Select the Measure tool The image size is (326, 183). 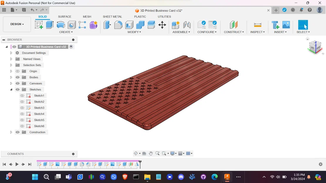[258, 25]
